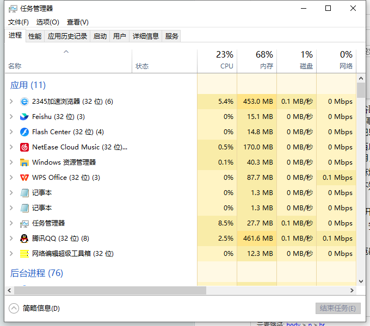Click the 12.3 MB memory cell
This screenshot has height=326, width=370.
[257, 254]
